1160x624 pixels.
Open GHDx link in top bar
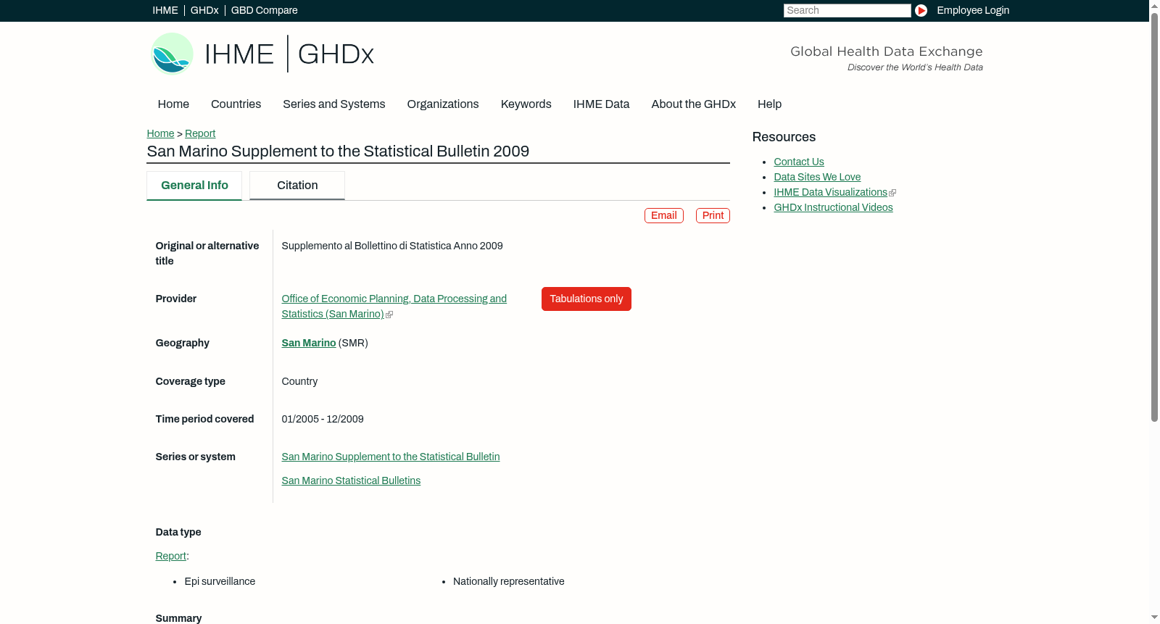click(204, 10)
